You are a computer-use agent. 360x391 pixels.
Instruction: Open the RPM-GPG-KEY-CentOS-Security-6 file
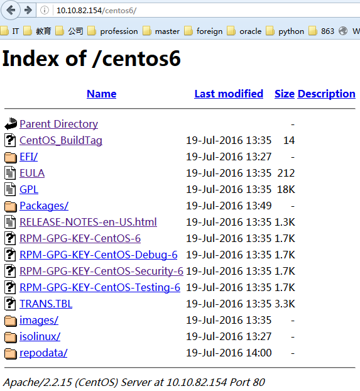102,271
